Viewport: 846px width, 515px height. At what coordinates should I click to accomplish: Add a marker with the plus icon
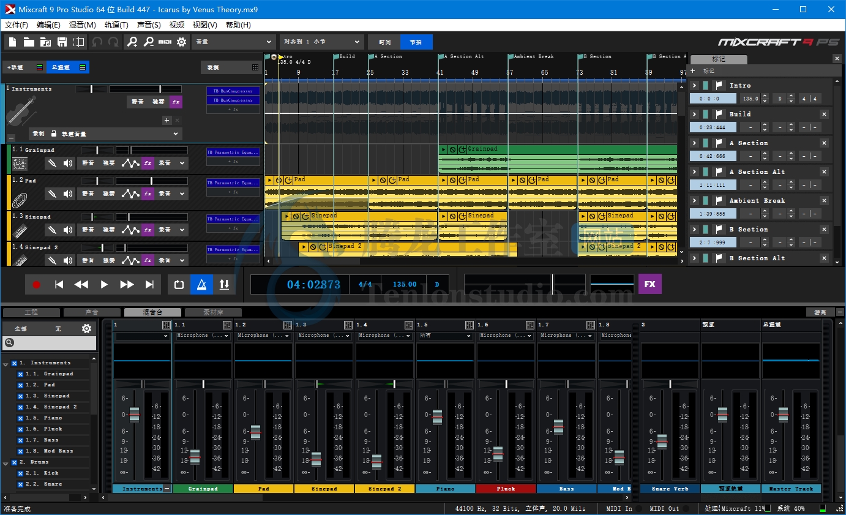(x=693, y=71)
